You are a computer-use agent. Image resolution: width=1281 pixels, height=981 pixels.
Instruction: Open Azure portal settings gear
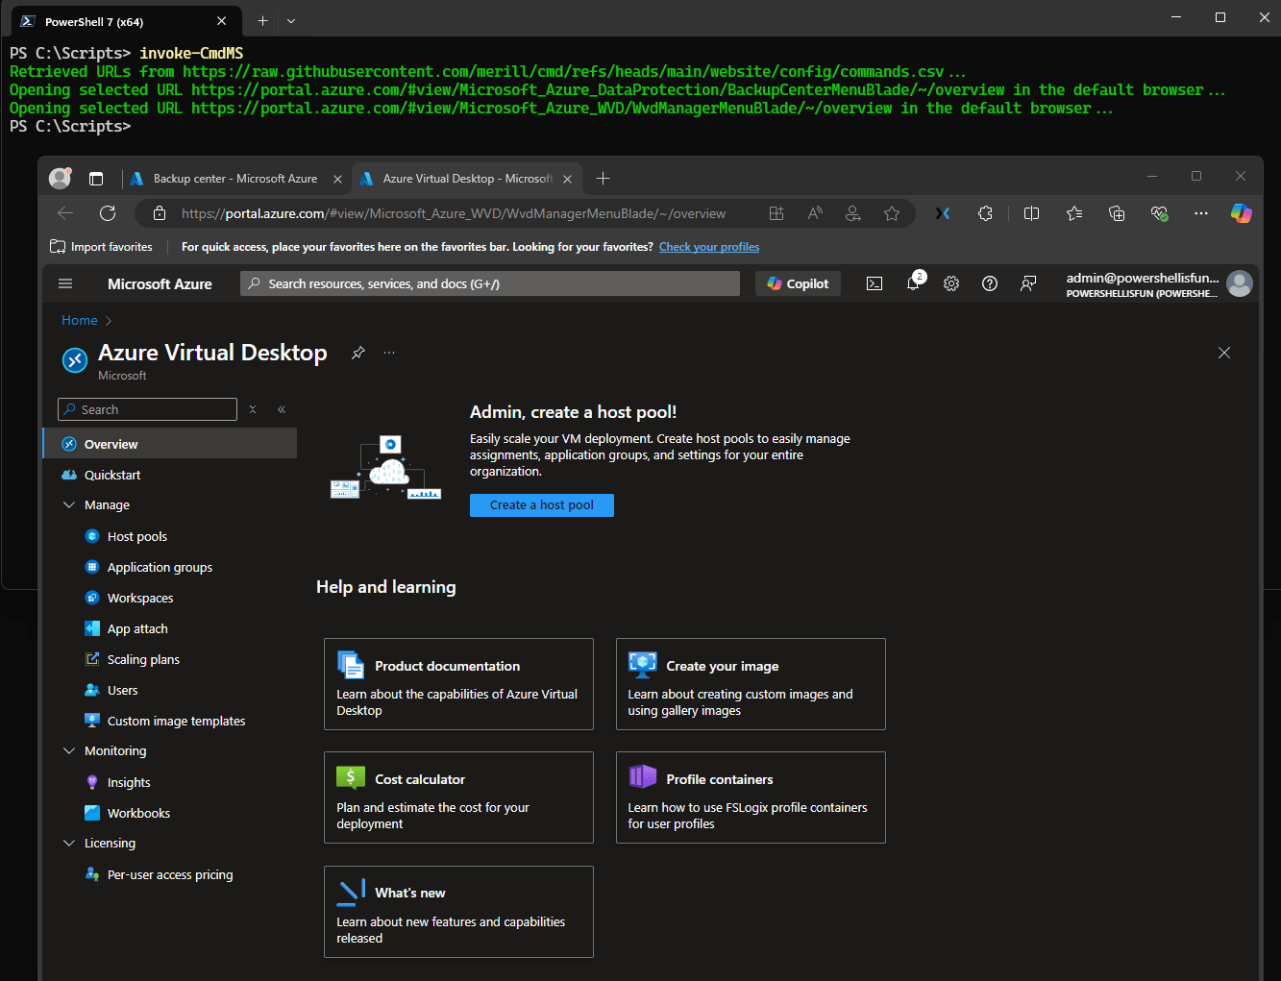click(951, 283)
